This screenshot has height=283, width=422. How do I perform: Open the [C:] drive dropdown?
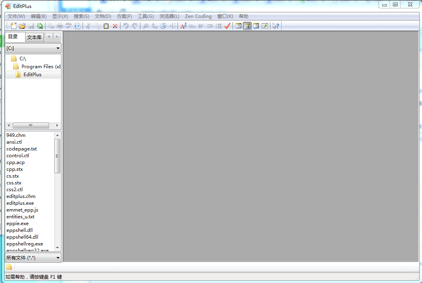pos(33,48)
